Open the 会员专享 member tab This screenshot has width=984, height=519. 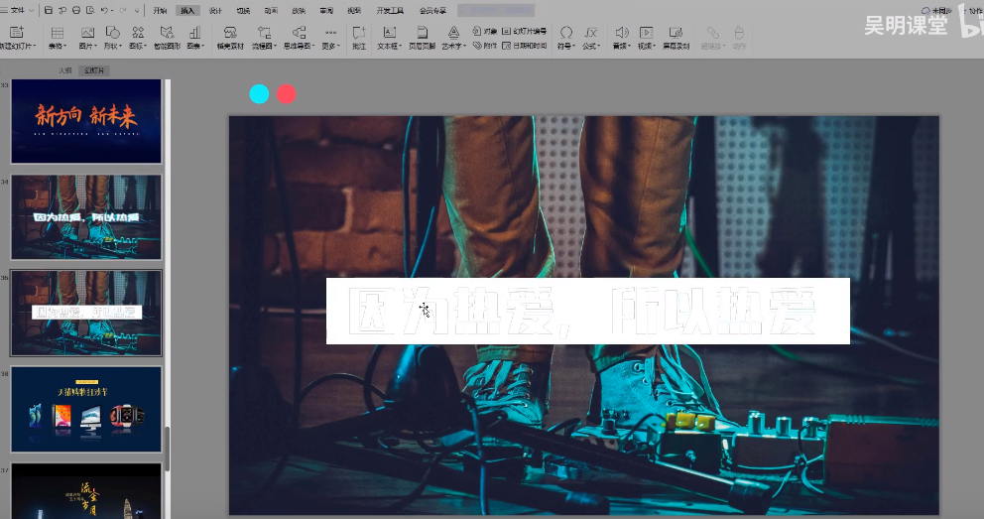click(432, 11)
